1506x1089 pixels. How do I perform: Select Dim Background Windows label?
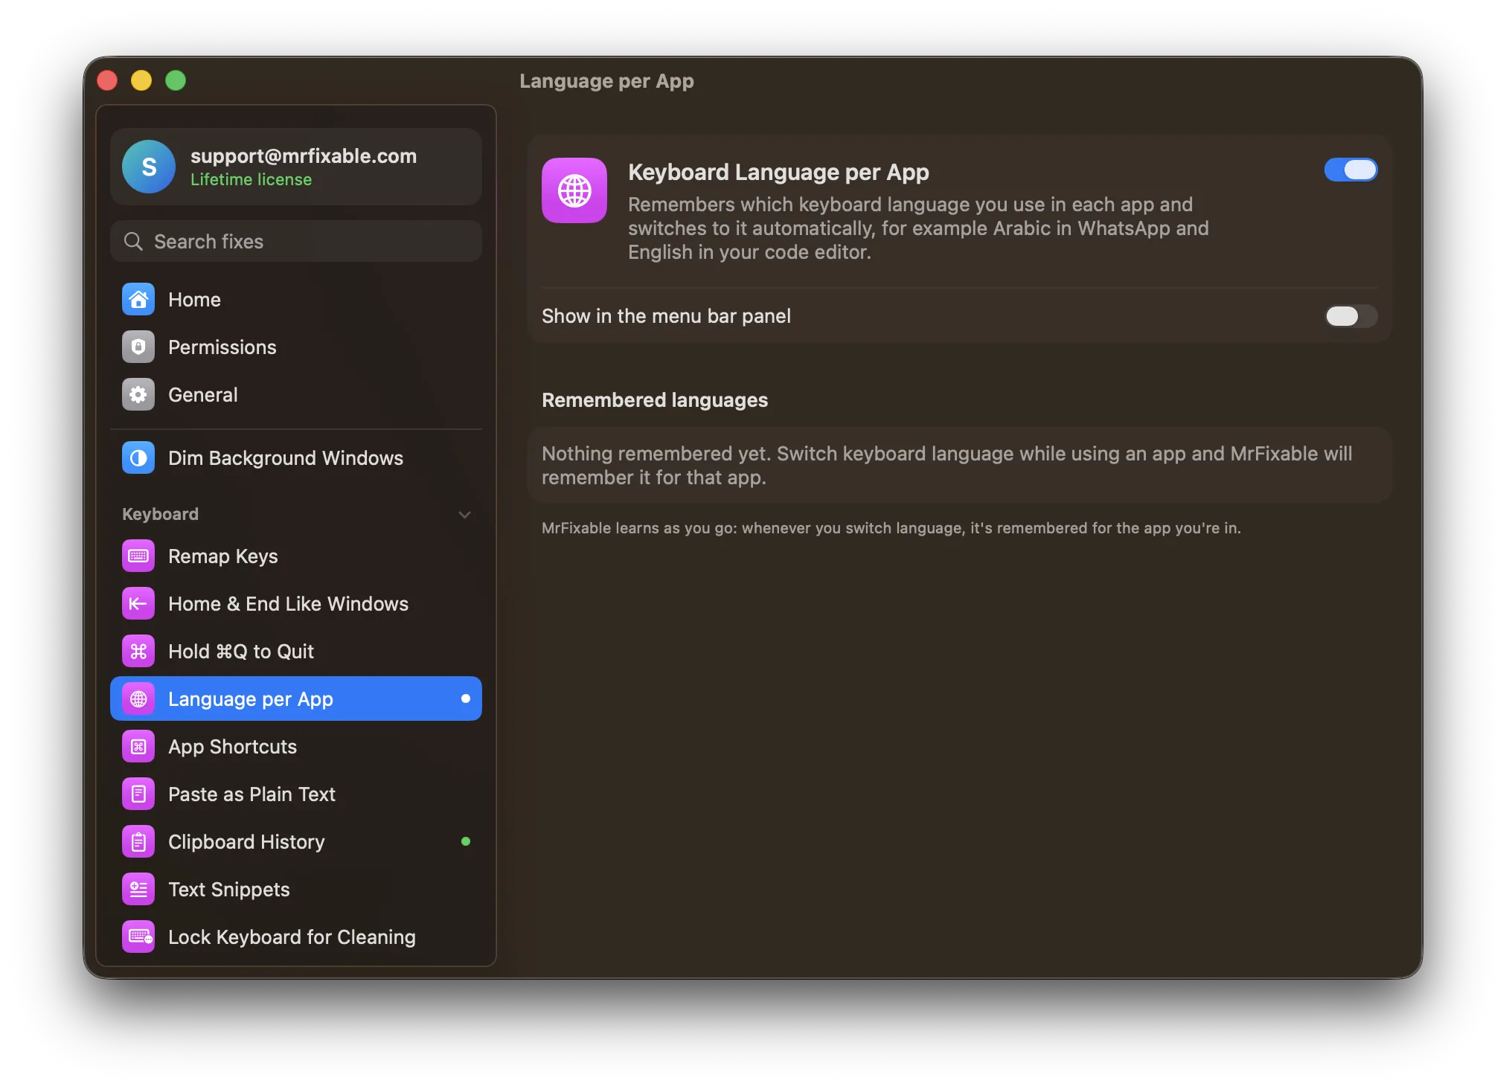(286, 458)
